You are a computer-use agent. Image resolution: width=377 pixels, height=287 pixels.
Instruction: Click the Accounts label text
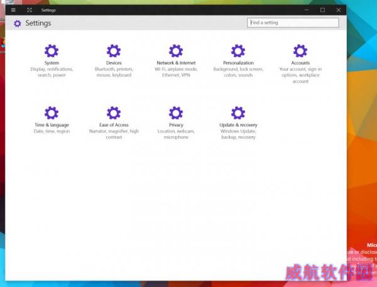click(x=300, y=63)
